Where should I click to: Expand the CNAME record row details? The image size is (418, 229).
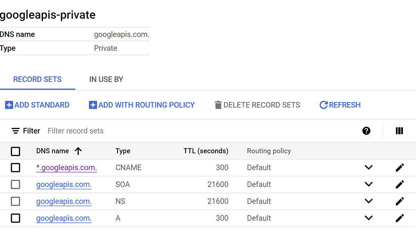[x=368, y=168]
